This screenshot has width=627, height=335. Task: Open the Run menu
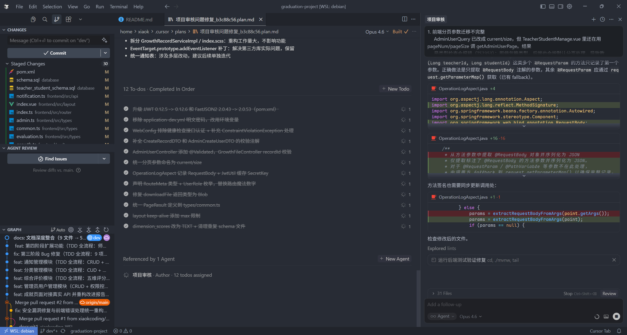click(x=100, y=7)
